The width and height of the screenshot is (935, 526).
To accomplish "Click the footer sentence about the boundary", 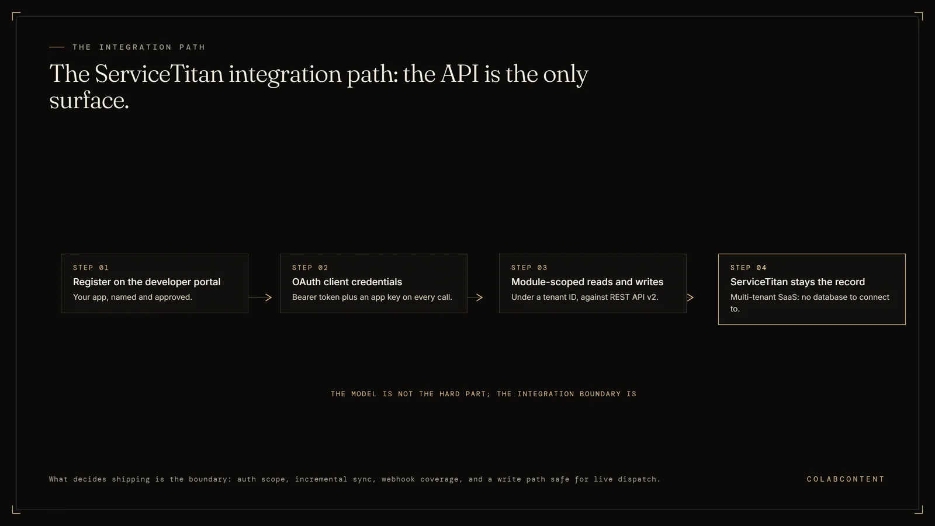I will (x=355, y=479).
